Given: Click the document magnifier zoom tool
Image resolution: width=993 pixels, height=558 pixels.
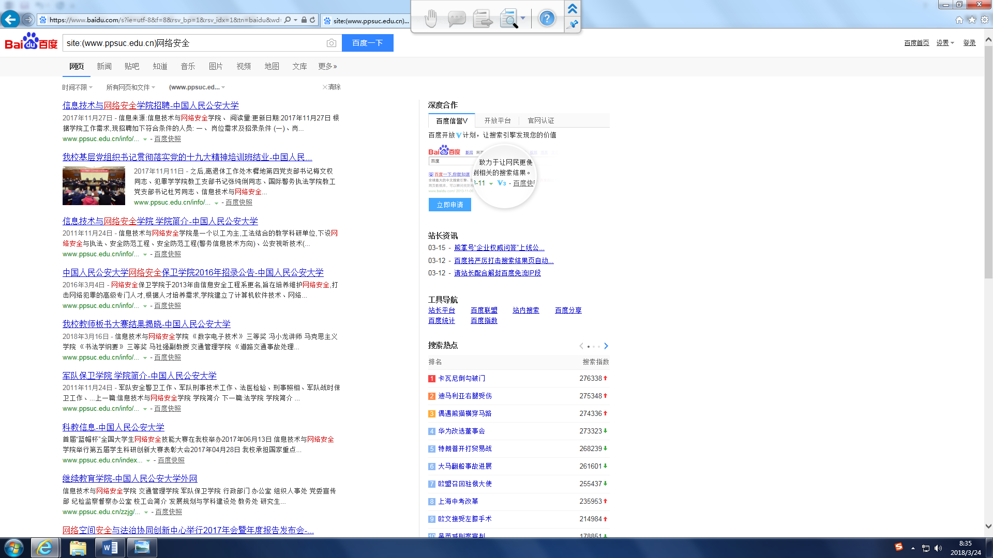Looking at the screenshot, I should coord(509,20).
